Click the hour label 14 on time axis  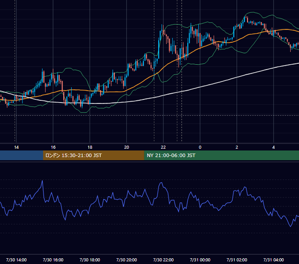click(x=16, y=147)
